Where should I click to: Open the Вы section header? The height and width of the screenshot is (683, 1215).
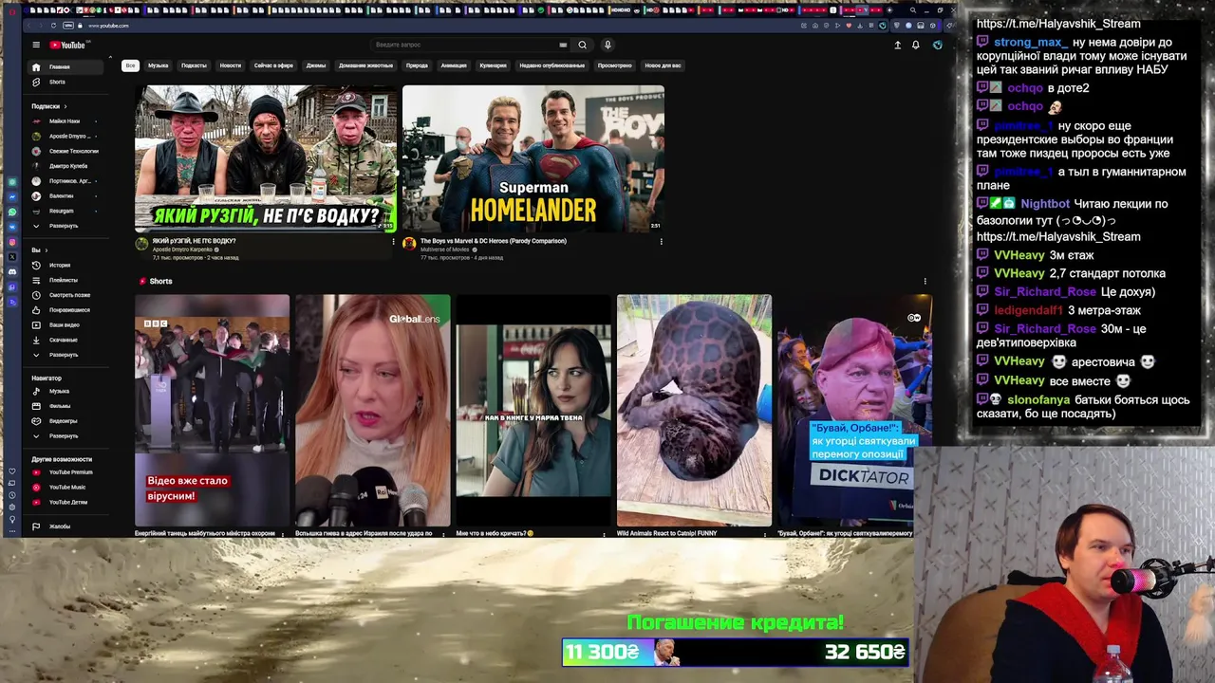tap(38, 250)
